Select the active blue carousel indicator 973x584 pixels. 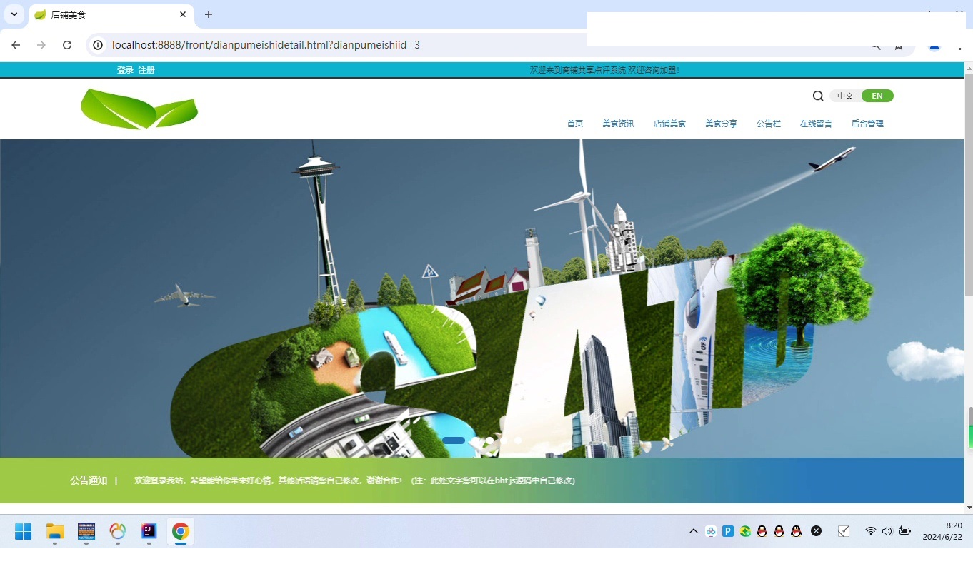[454, 440]
